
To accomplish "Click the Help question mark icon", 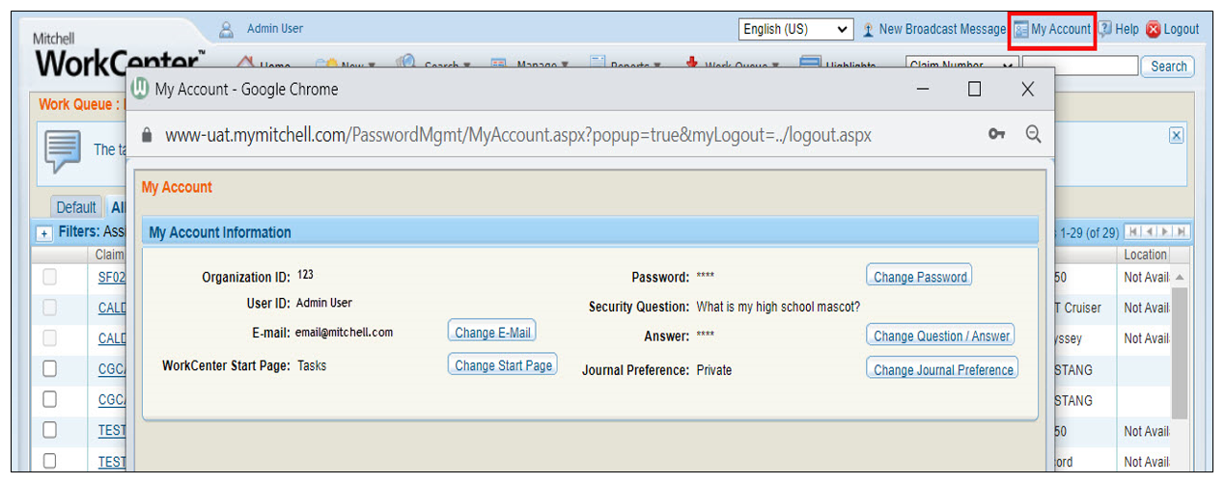I will [1105, 29].
